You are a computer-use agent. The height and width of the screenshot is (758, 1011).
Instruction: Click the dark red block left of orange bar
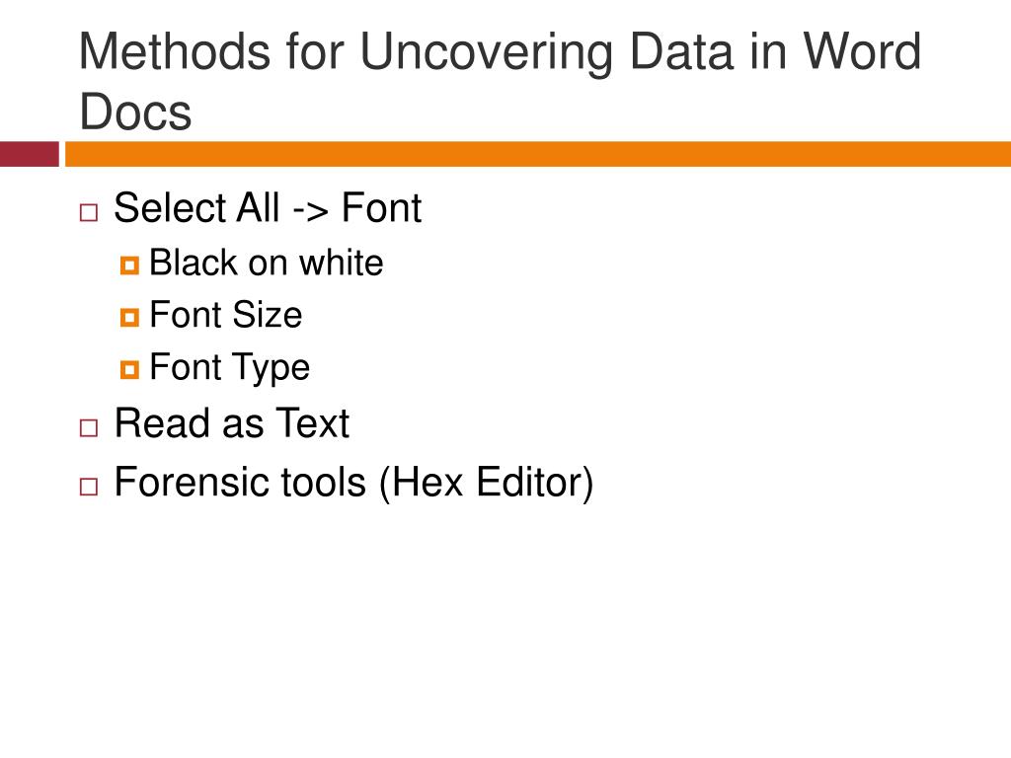coord(30,154)
